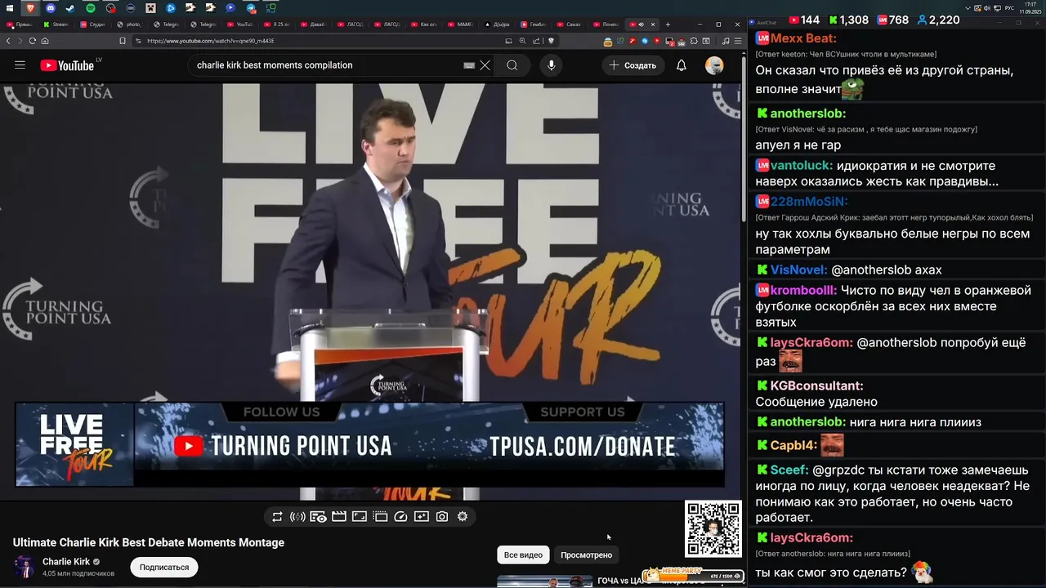Image resolution: width=1046 pixels, height=588 pixels.
Task: Open the Windows Start button
Action: click(x=10, y=8)
